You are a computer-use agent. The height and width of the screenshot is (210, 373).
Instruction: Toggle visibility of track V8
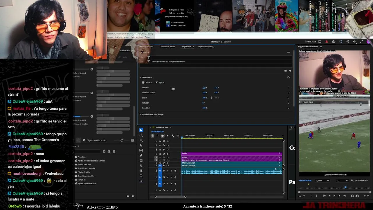tap(168, 141)
